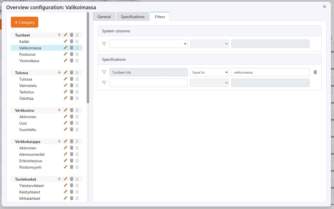Click the add plus icon beside Tuotteet

pos(59,35)
